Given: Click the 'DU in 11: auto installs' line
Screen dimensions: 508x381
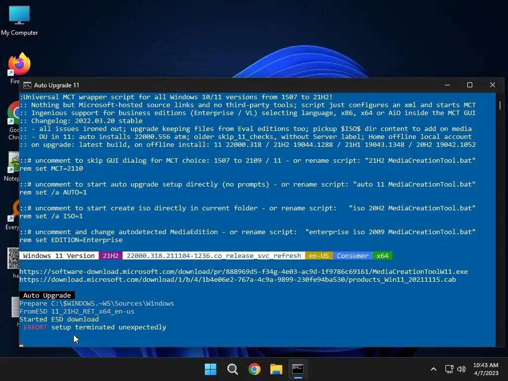Looking at the screenshot, I should [246, 137].
